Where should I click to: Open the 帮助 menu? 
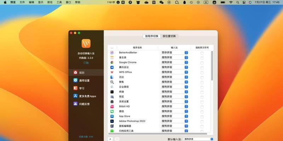(77, 2)
